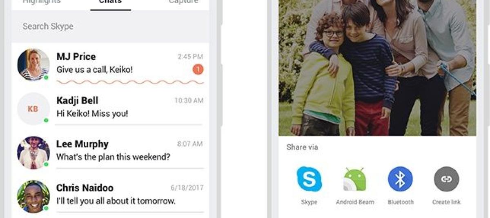Open the MJ Price conversation
This screenshot has width=490, height=218.
[110, 65]
